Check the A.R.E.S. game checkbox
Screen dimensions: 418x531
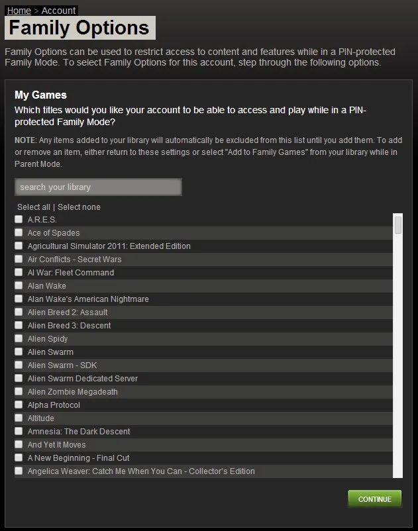coord(19,219)
